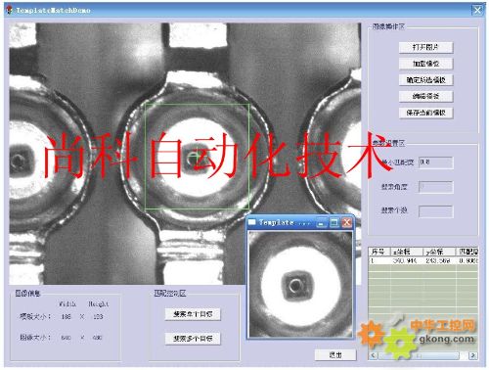Screen dimensions: 489x370
Task: Click the x坐标 column header
Action: coord(407,252)
